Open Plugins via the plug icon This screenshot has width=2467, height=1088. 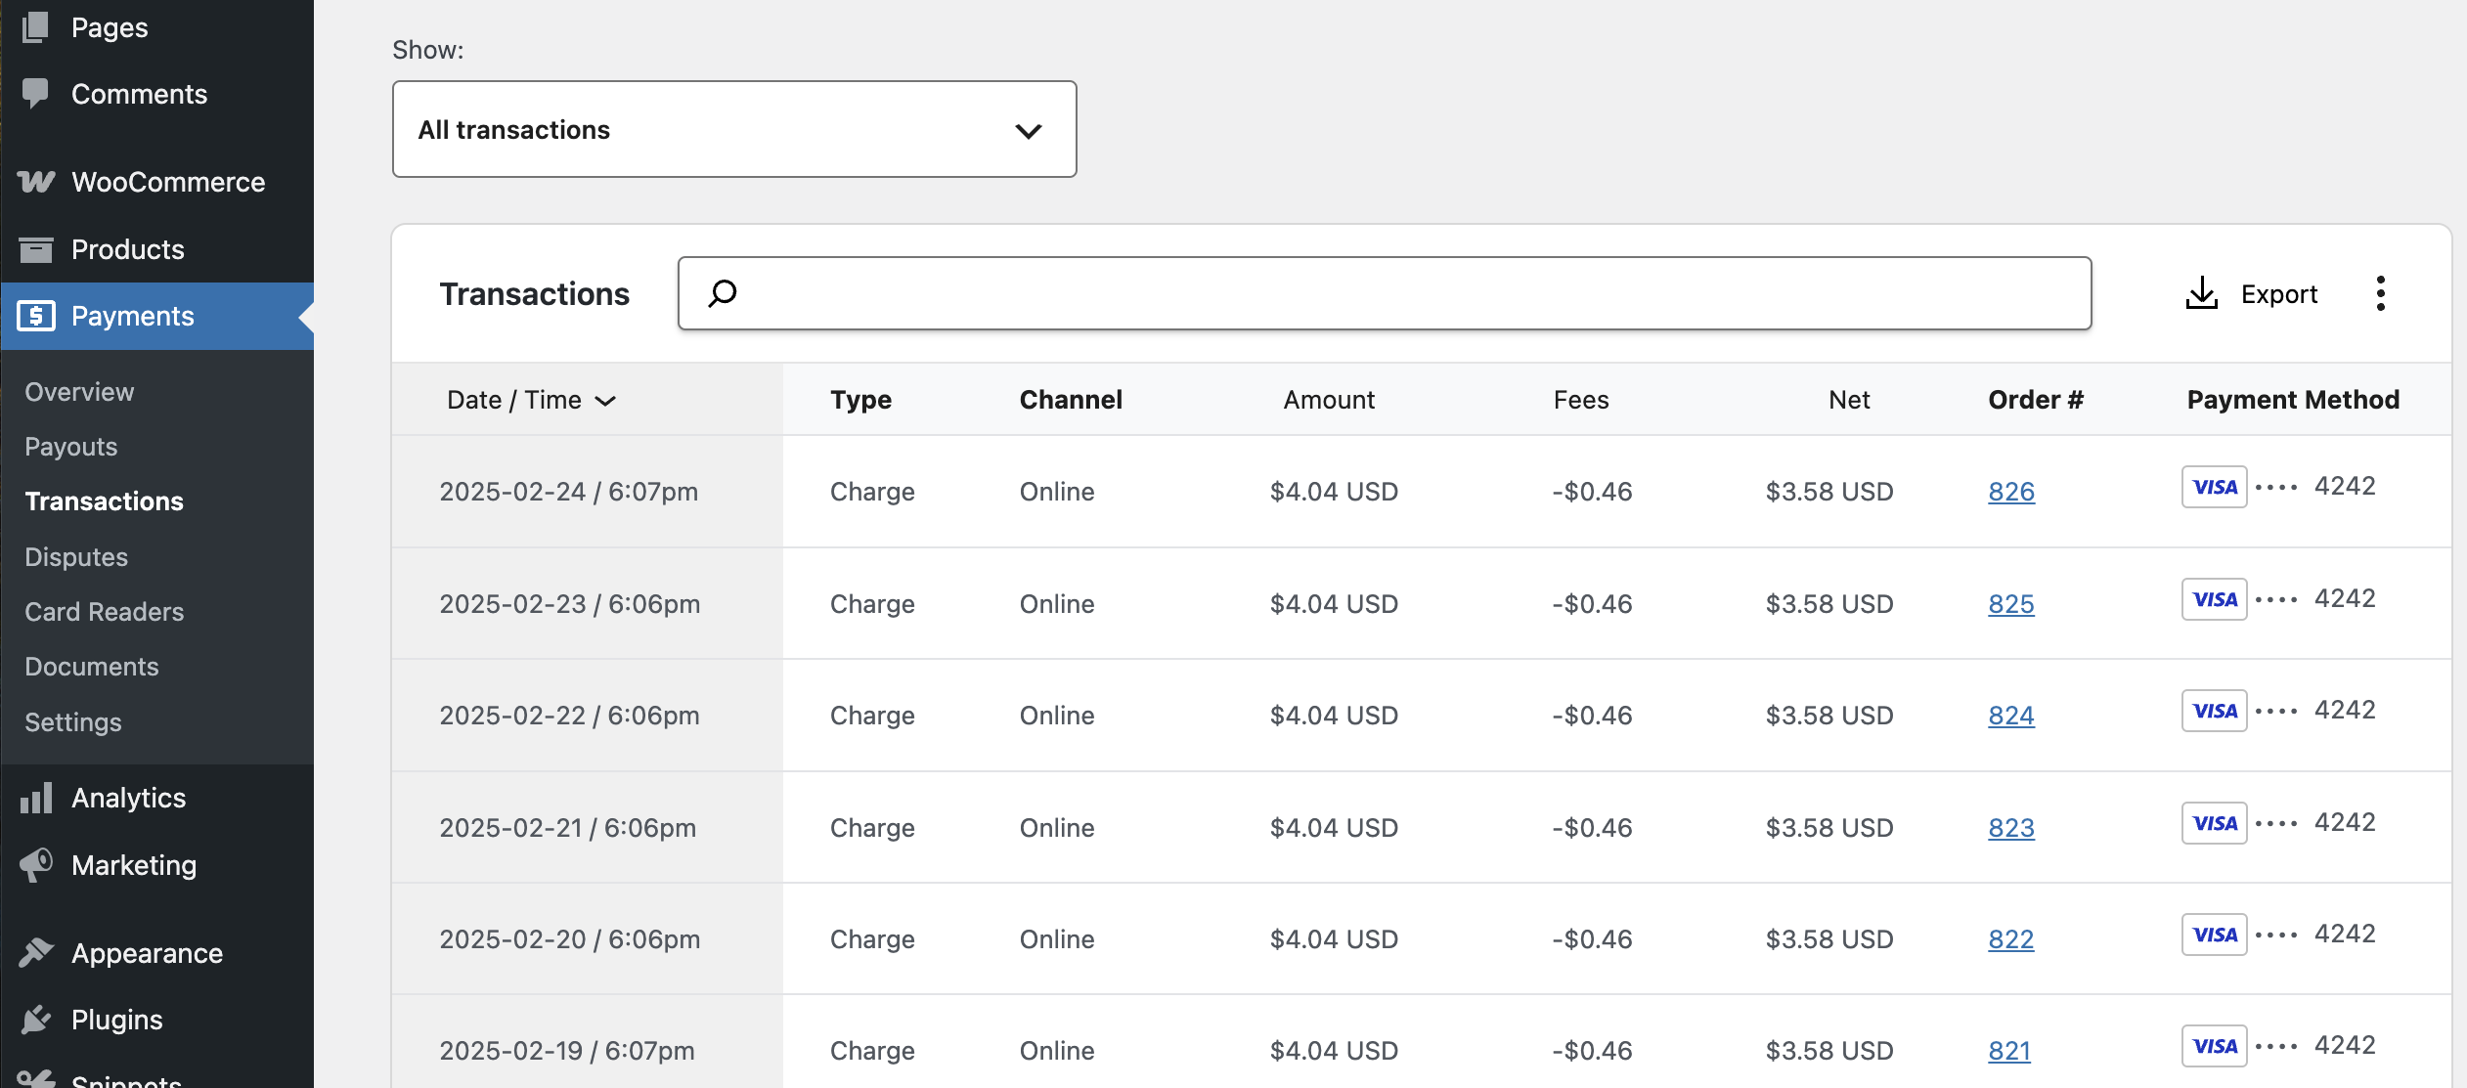[x=35, y=1019]
